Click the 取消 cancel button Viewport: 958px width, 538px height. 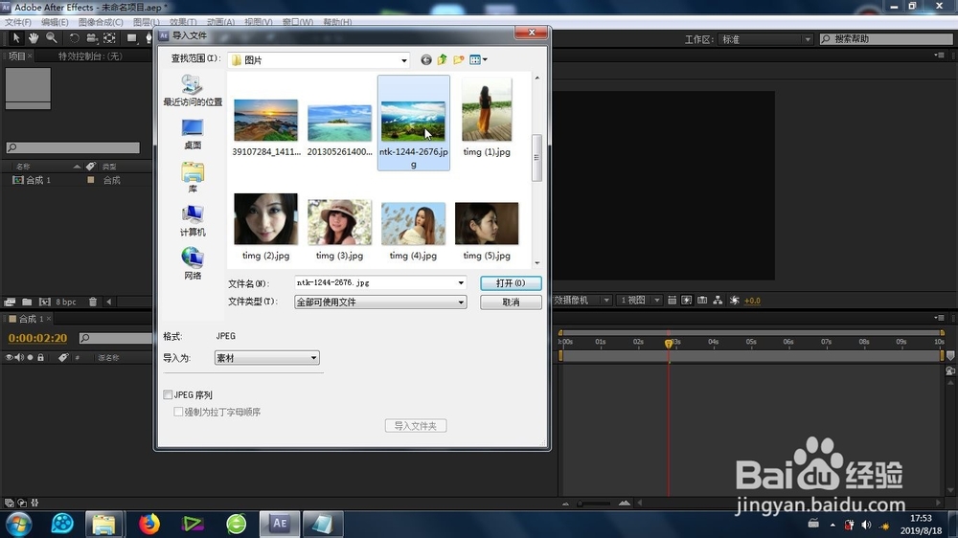(x=511, y=303)
